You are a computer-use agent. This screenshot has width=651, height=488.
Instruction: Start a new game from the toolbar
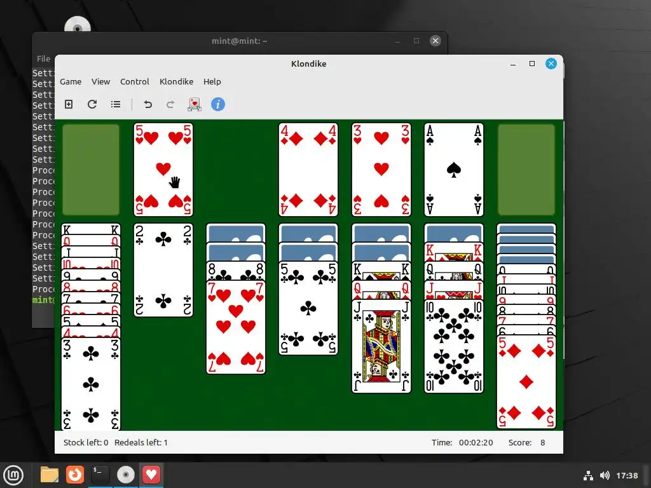click(x=69, y=104)
